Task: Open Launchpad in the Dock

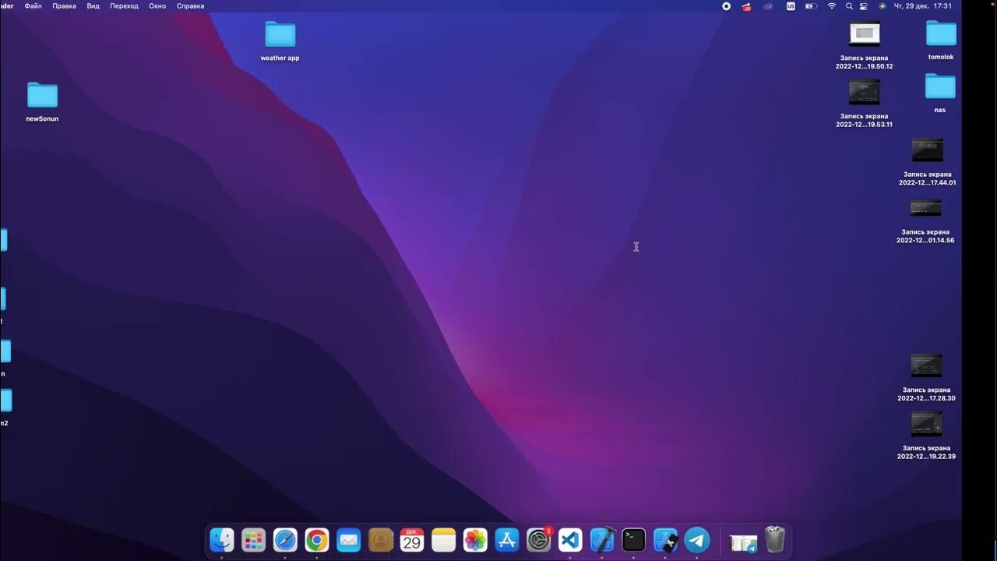Action: point(254,539)
